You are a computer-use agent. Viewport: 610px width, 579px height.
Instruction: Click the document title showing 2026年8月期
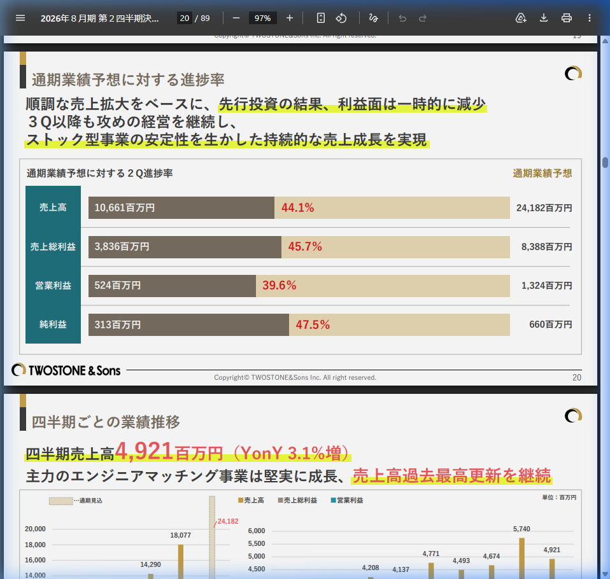coord(99,18)
